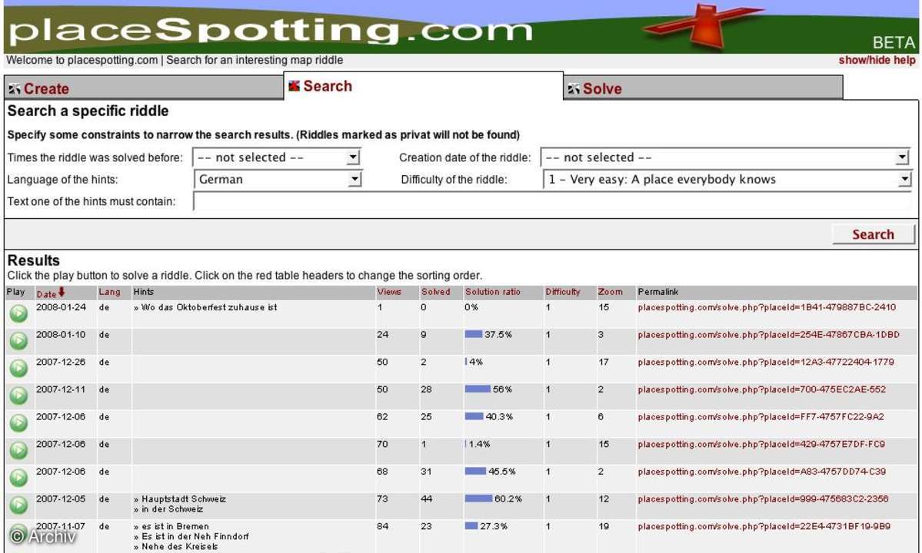Play the Hauptstadt Schweiz riddle
Screen dimensions: 922x553
pyautogui.click(x=18, y=505)
